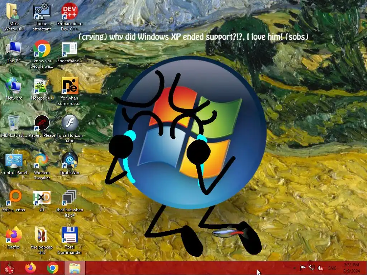367x275 pixels.
Task: Open Chrome from the taskbar
Action: (53, 268)
